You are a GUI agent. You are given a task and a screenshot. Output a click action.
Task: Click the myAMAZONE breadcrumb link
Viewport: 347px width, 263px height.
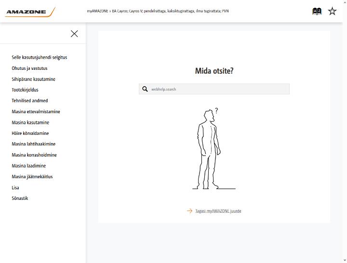97,11
